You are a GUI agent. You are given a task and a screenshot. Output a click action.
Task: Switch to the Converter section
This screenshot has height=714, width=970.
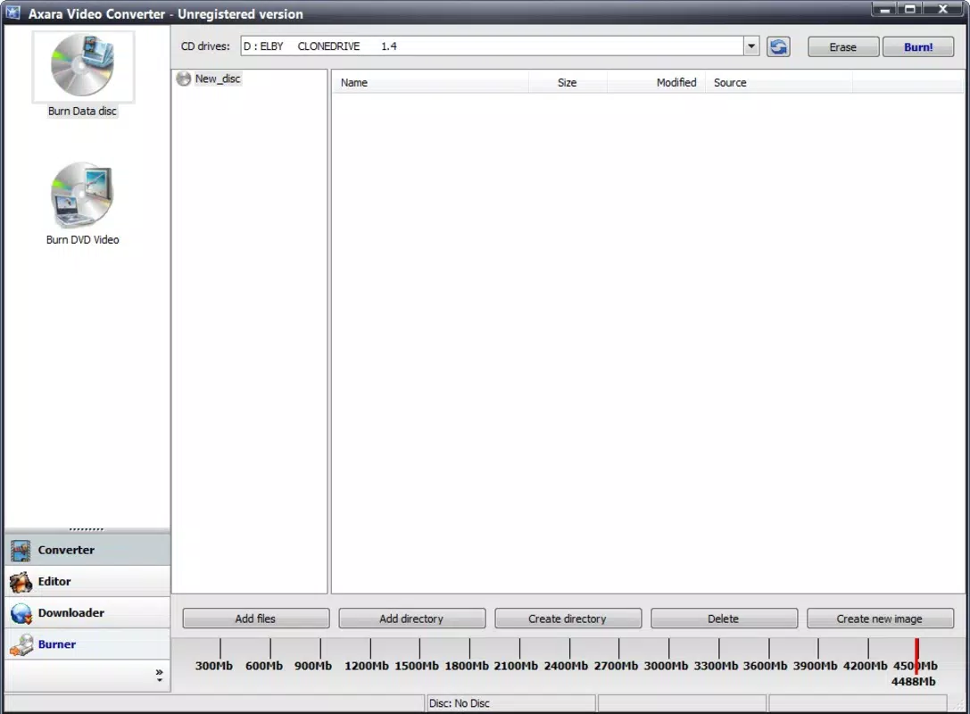87,550
